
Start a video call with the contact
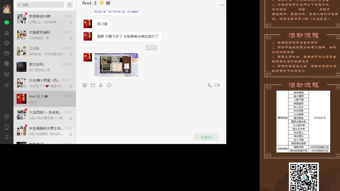coord(217,85)
